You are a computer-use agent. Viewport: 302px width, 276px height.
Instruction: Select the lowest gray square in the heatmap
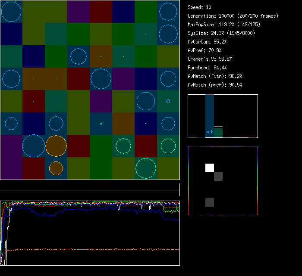point(210,202)
